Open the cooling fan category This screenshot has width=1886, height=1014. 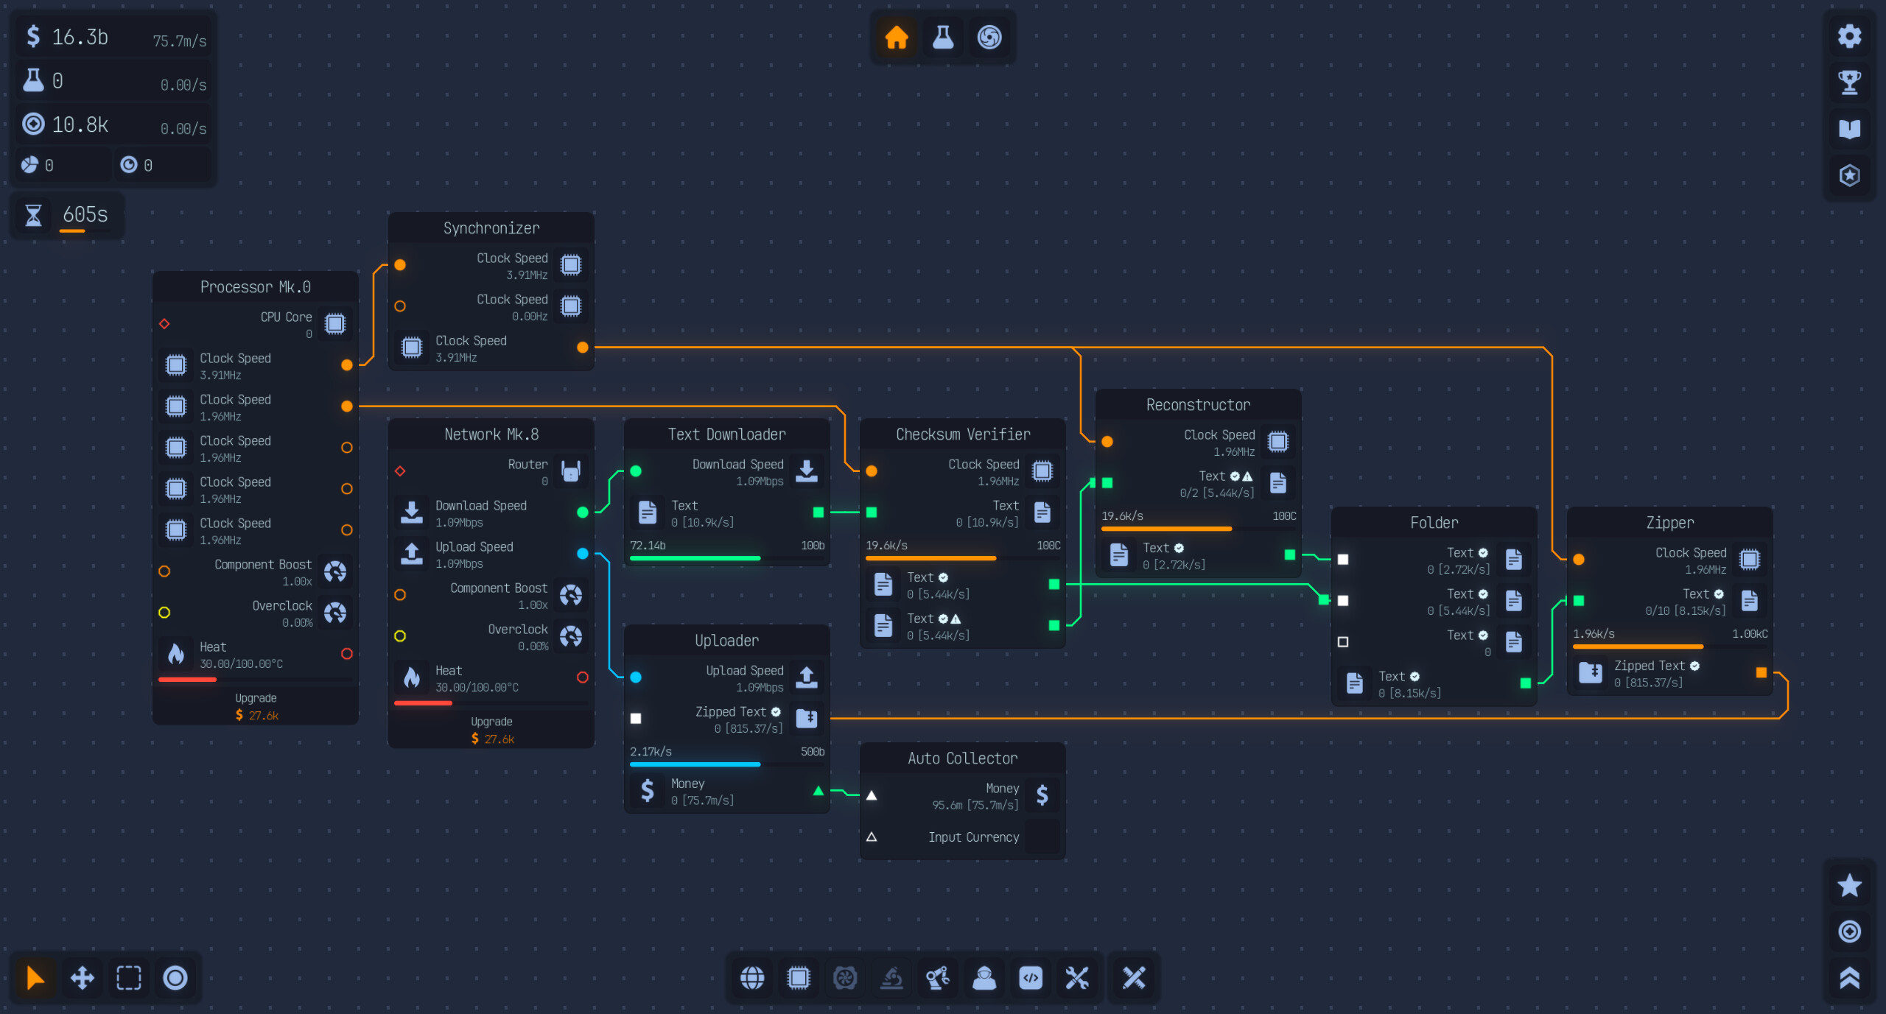point(846,978)
